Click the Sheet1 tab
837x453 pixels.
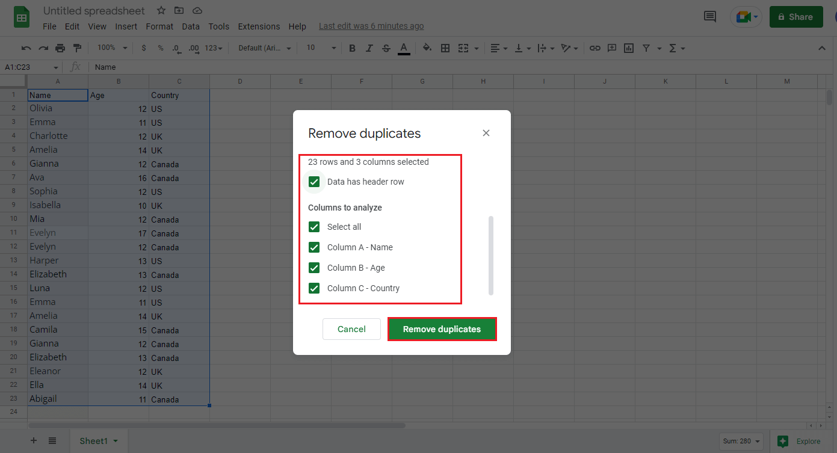click(x=94, y=440)
